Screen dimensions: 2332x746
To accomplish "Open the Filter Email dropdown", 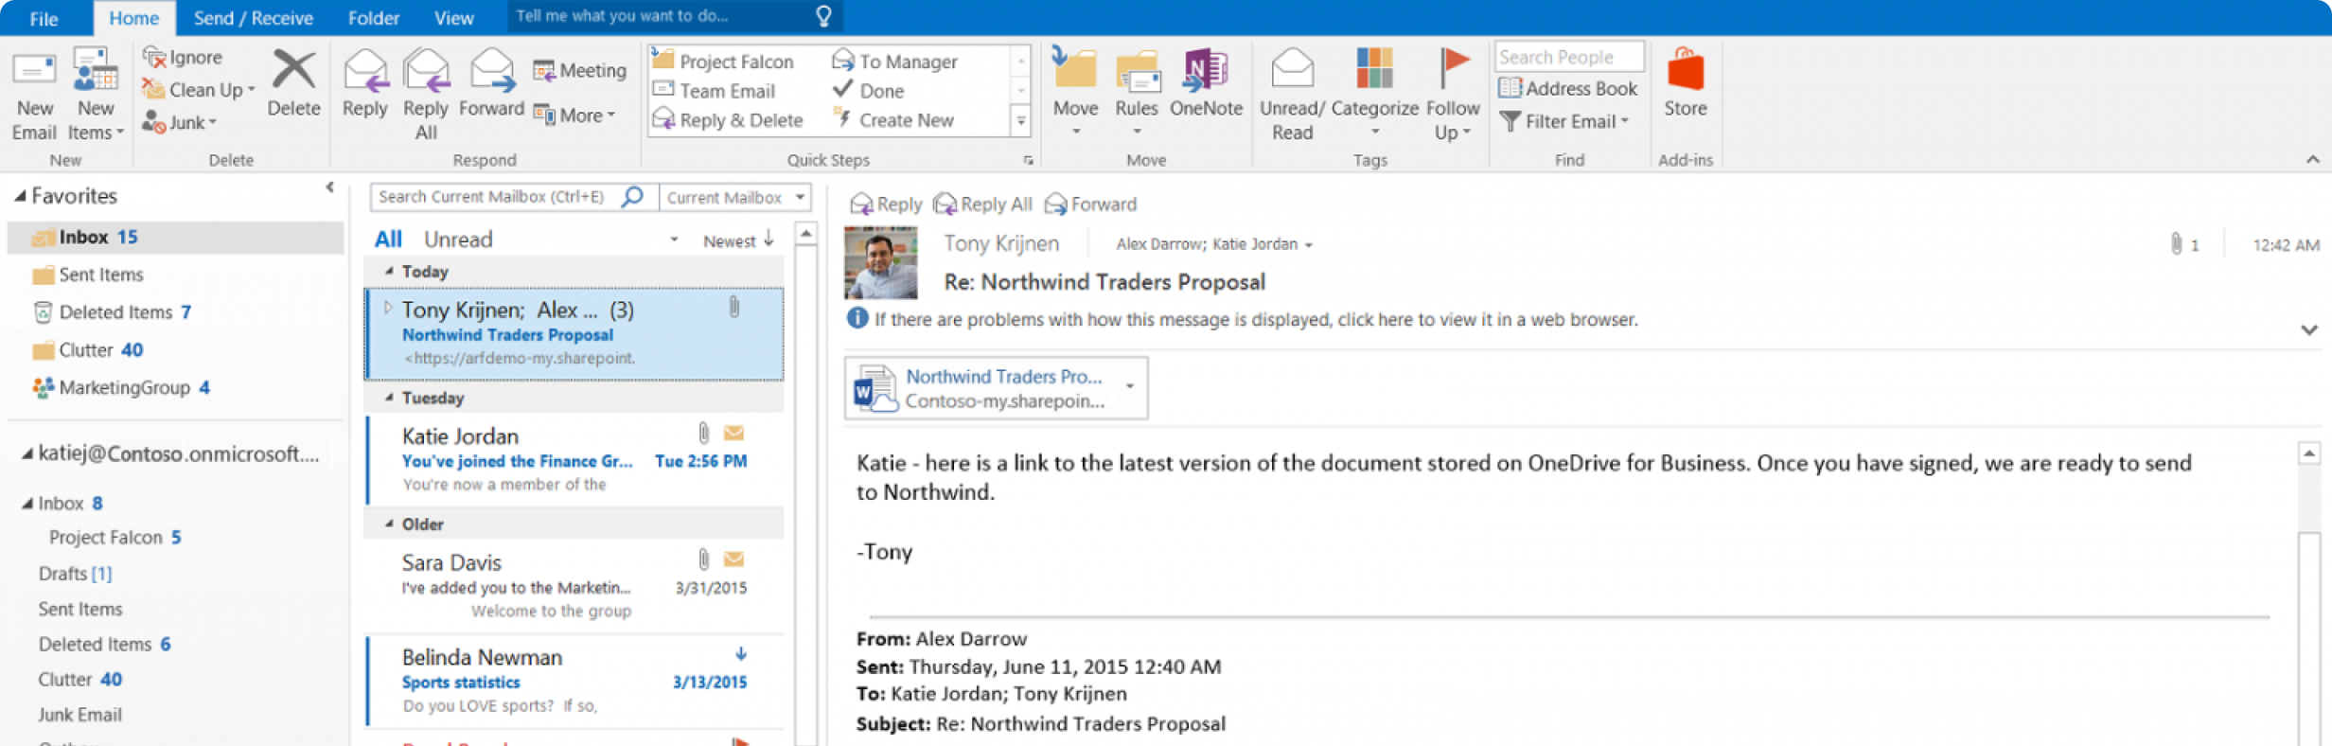I will click(1565, 121).
